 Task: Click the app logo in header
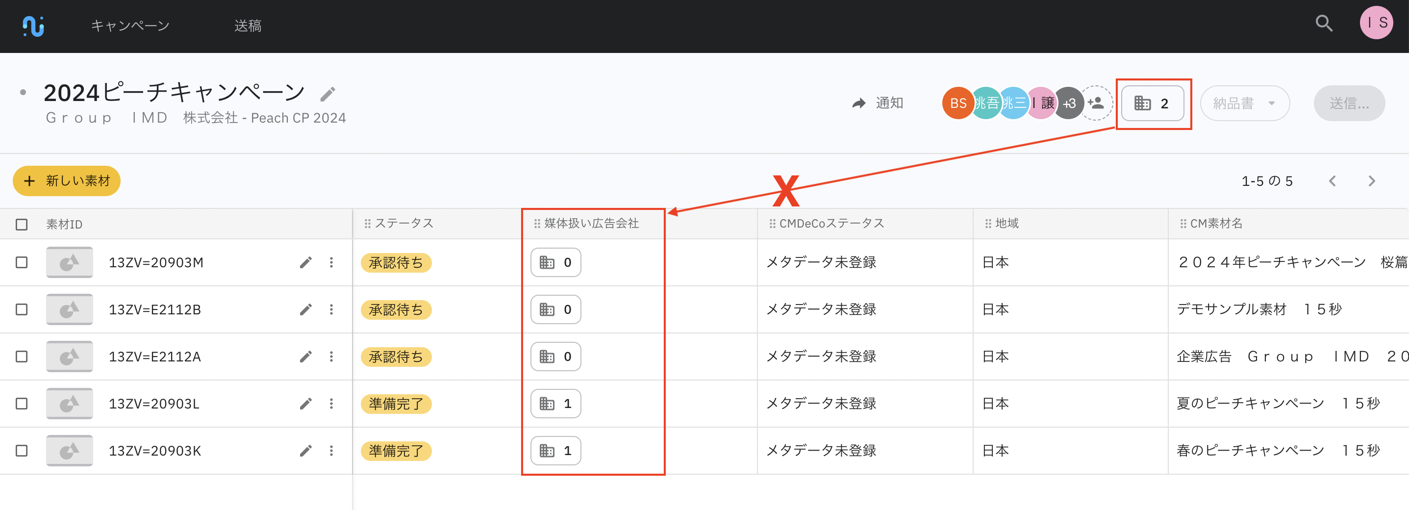pyautogui.click(x=33, y=25)
